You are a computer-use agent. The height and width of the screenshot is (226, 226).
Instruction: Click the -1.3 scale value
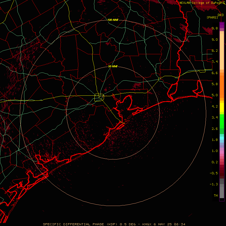click(x=214, y=184)
